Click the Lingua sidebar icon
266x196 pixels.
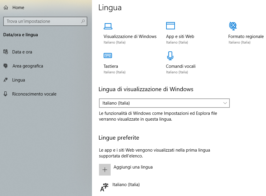(x=6, y=80)
